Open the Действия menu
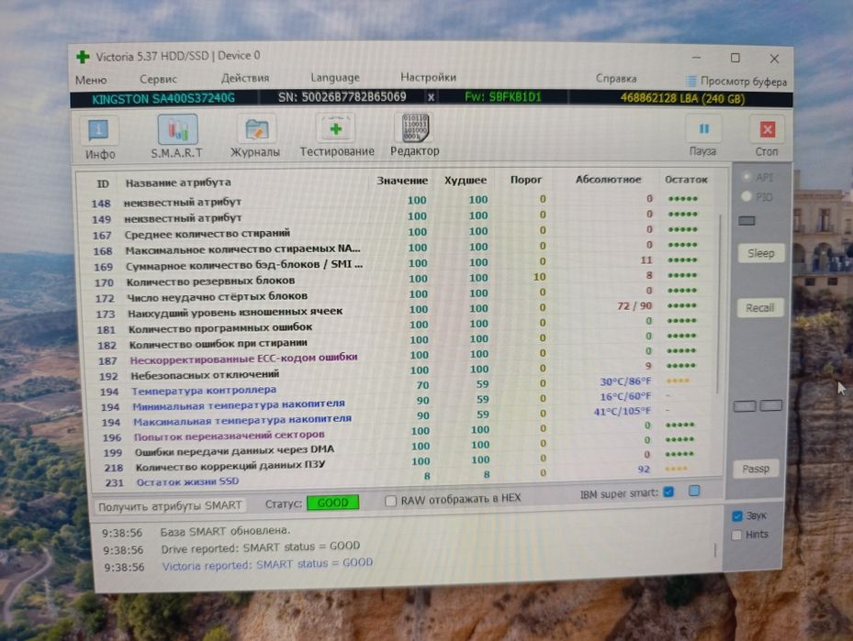 click(245, 78)
